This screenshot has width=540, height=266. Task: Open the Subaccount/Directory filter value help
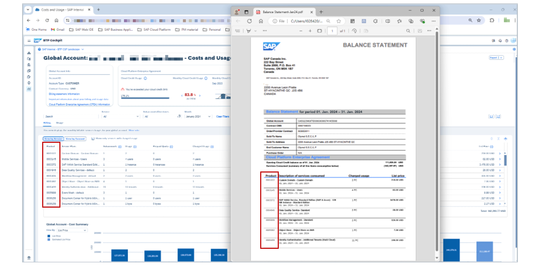pos(179,116)
